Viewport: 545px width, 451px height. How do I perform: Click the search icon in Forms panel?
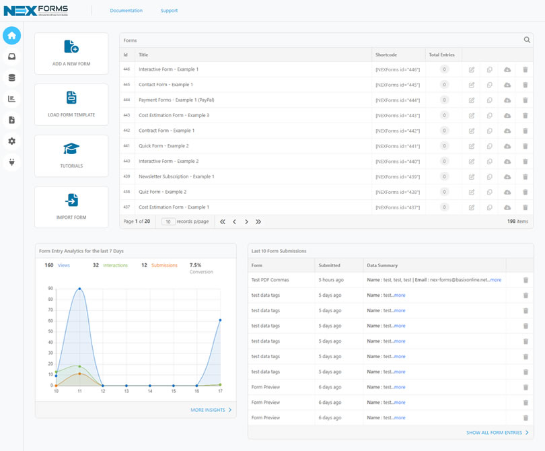[x=527, y=40]
